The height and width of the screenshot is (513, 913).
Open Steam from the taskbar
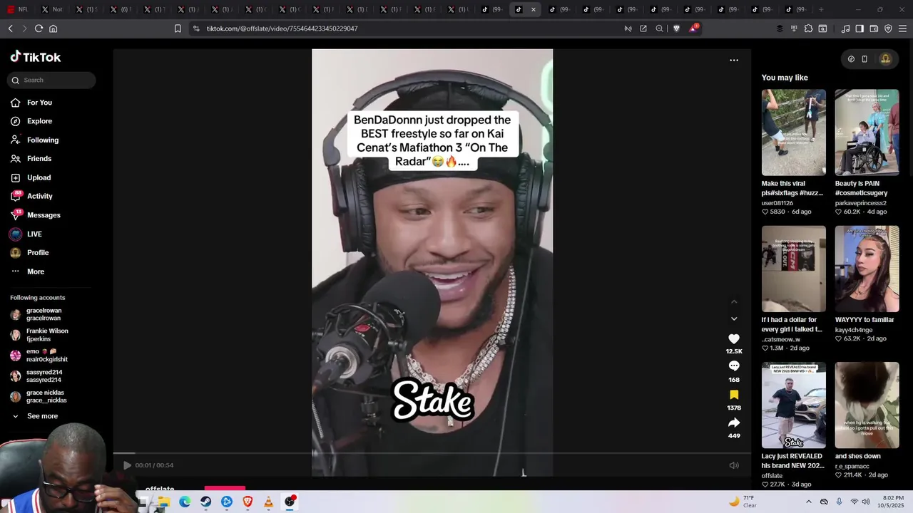point(205,502)
